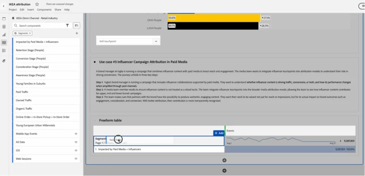Open the Panels icon in the left rail
The height and width of the screenshot is (176, 365).
tap(4, 19)
